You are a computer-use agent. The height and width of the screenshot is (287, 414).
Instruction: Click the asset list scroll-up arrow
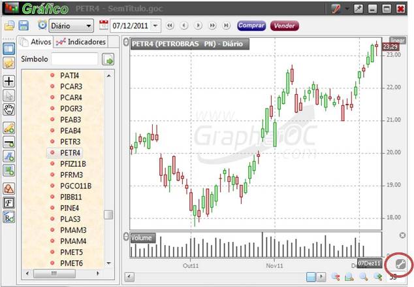[x=108, y=76]
